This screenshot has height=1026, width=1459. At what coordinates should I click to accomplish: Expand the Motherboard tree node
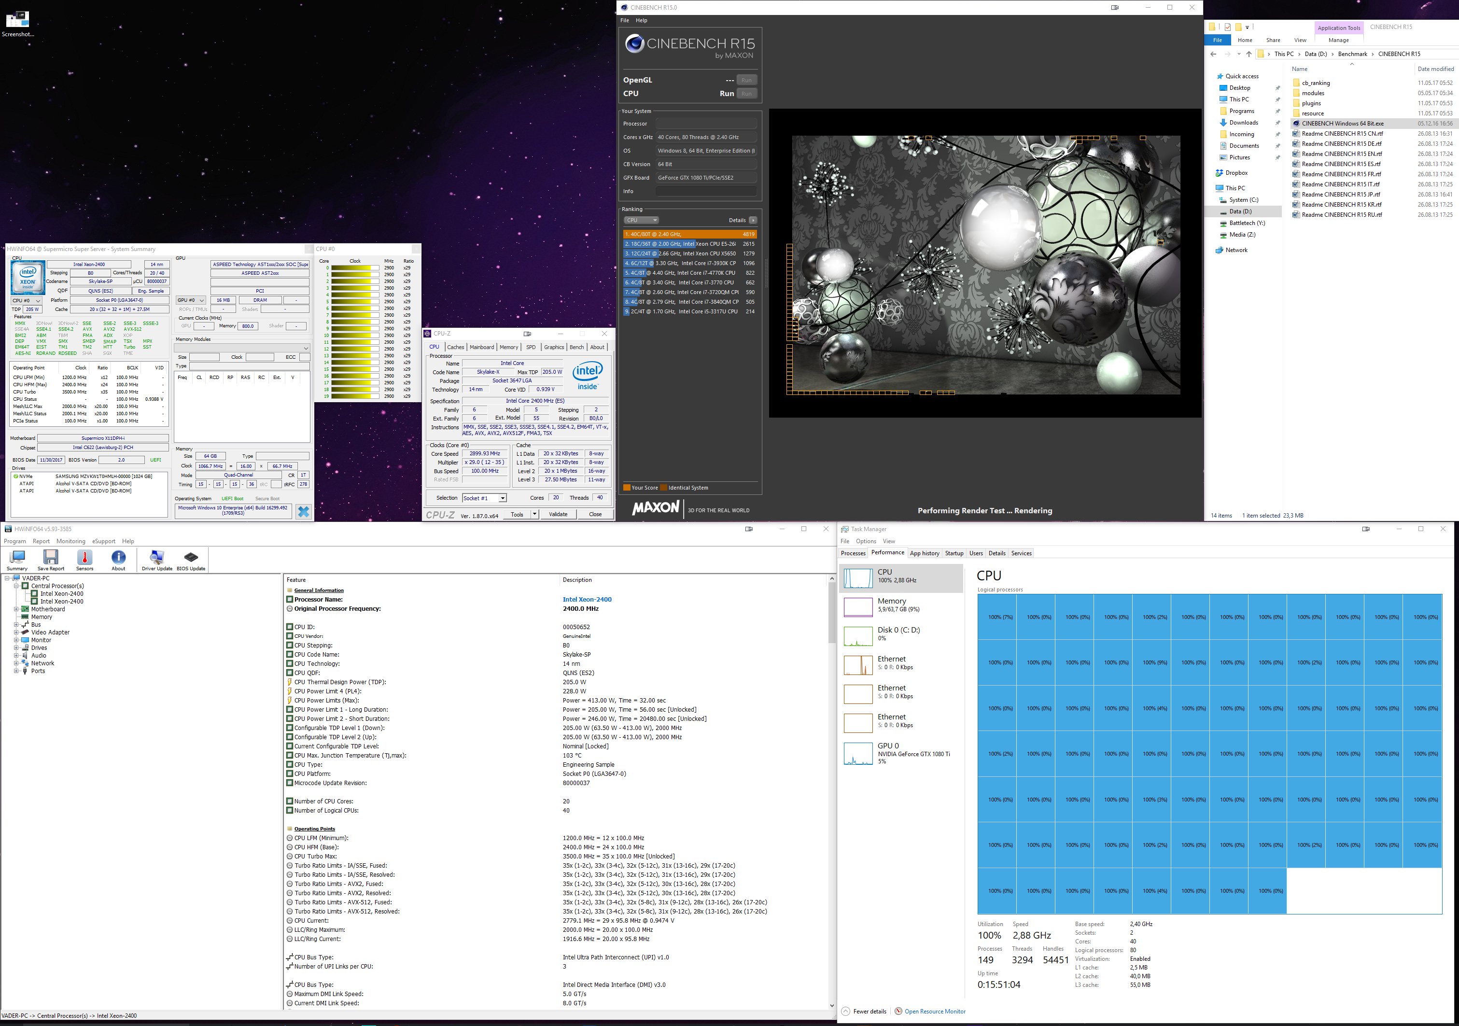click(16, 609)
